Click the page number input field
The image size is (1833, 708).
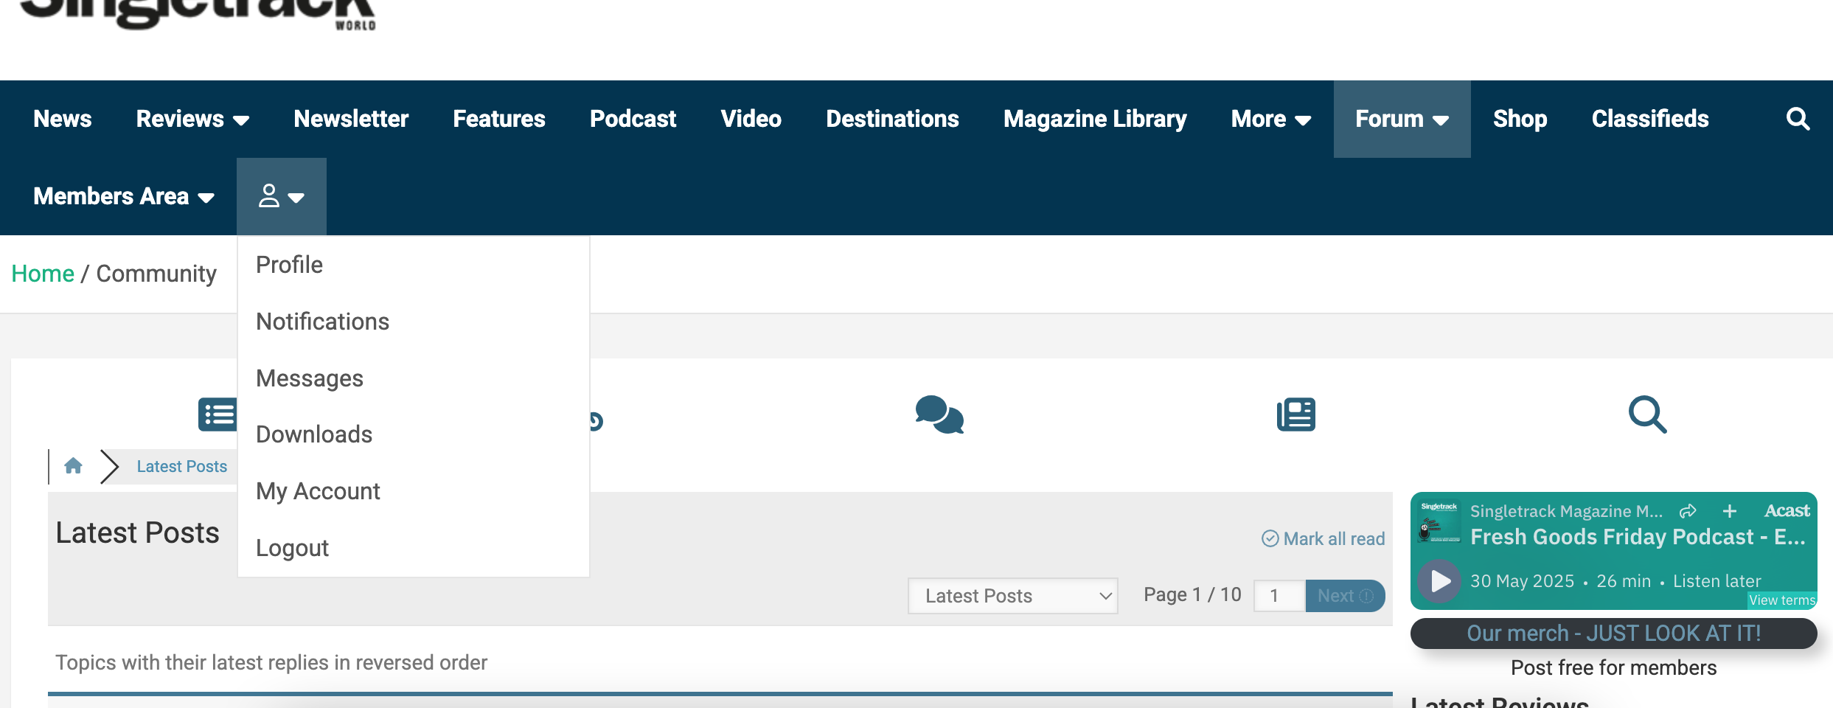click(x=1279, y=596)
